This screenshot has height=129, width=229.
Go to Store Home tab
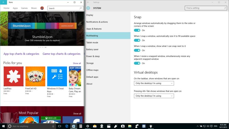pos(6,8)
